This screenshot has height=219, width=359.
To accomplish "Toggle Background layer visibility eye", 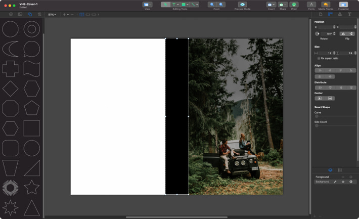I will click(x=343, y=182).
